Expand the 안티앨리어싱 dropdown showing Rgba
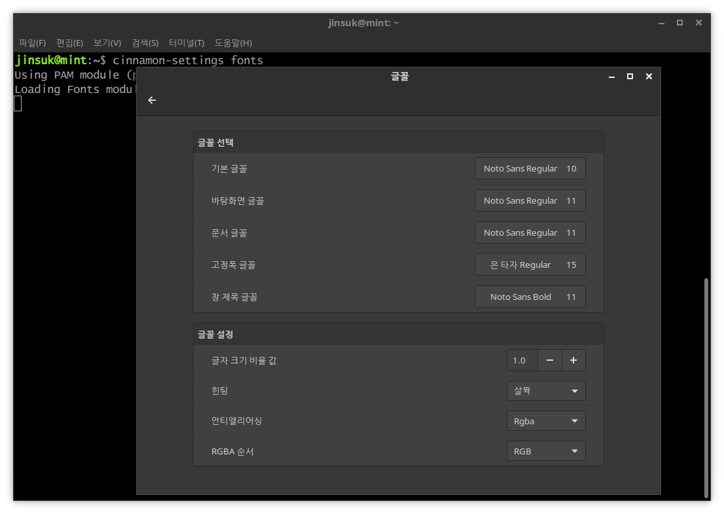The width and height of the screenshot is (724, 514). pos(546,421)
